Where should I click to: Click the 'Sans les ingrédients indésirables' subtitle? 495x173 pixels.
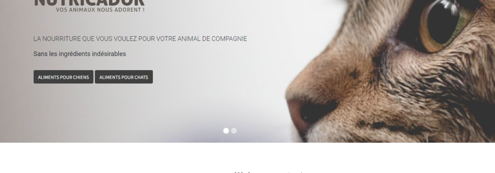pyautogui.click(x=79, y=54)
